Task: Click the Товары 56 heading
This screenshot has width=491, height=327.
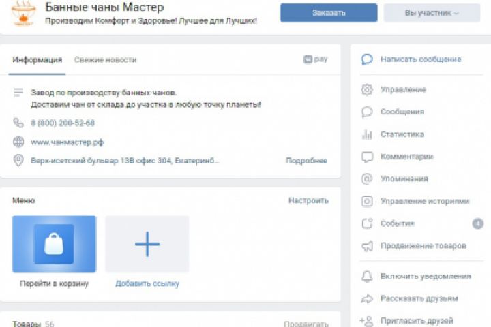Action: tap(33, 324)
